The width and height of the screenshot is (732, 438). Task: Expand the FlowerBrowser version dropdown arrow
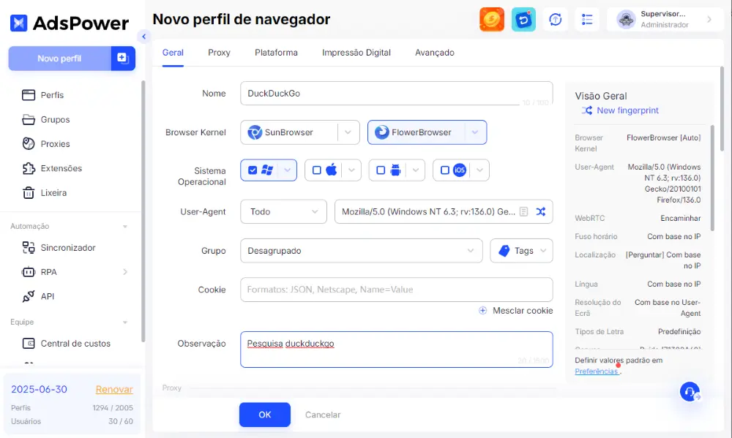tap(475, 132)
